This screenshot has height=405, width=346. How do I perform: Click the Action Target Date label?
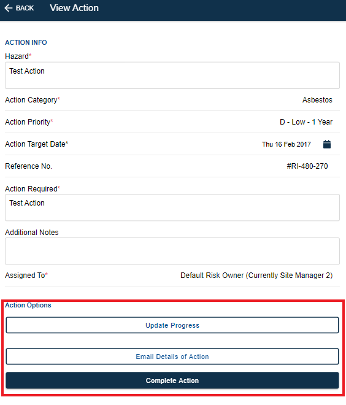tap(36, 144)
